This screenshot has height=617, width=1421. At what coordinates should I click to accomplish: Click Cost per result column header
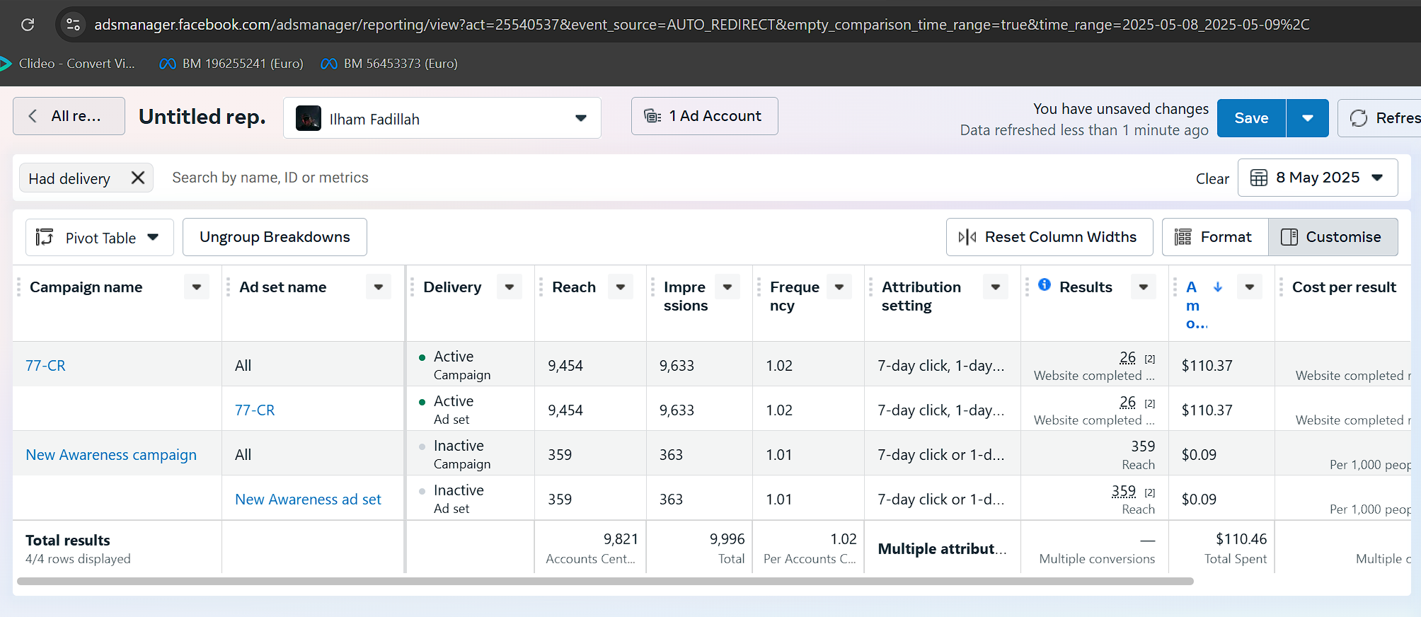(1344, 287)
